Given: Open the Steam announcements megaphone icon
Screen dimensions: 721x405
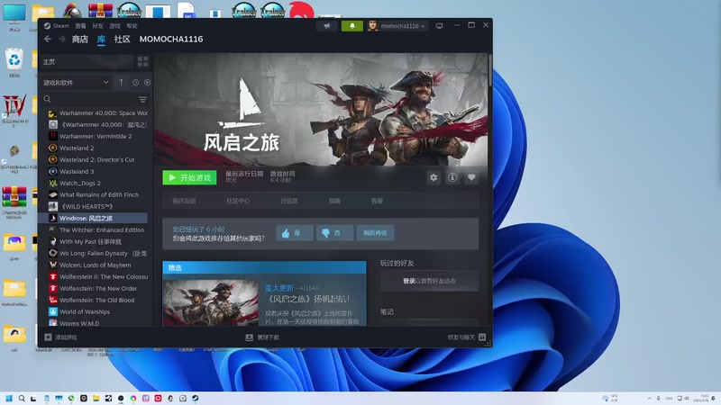Looking at the screenshot, I should point(327,26).
